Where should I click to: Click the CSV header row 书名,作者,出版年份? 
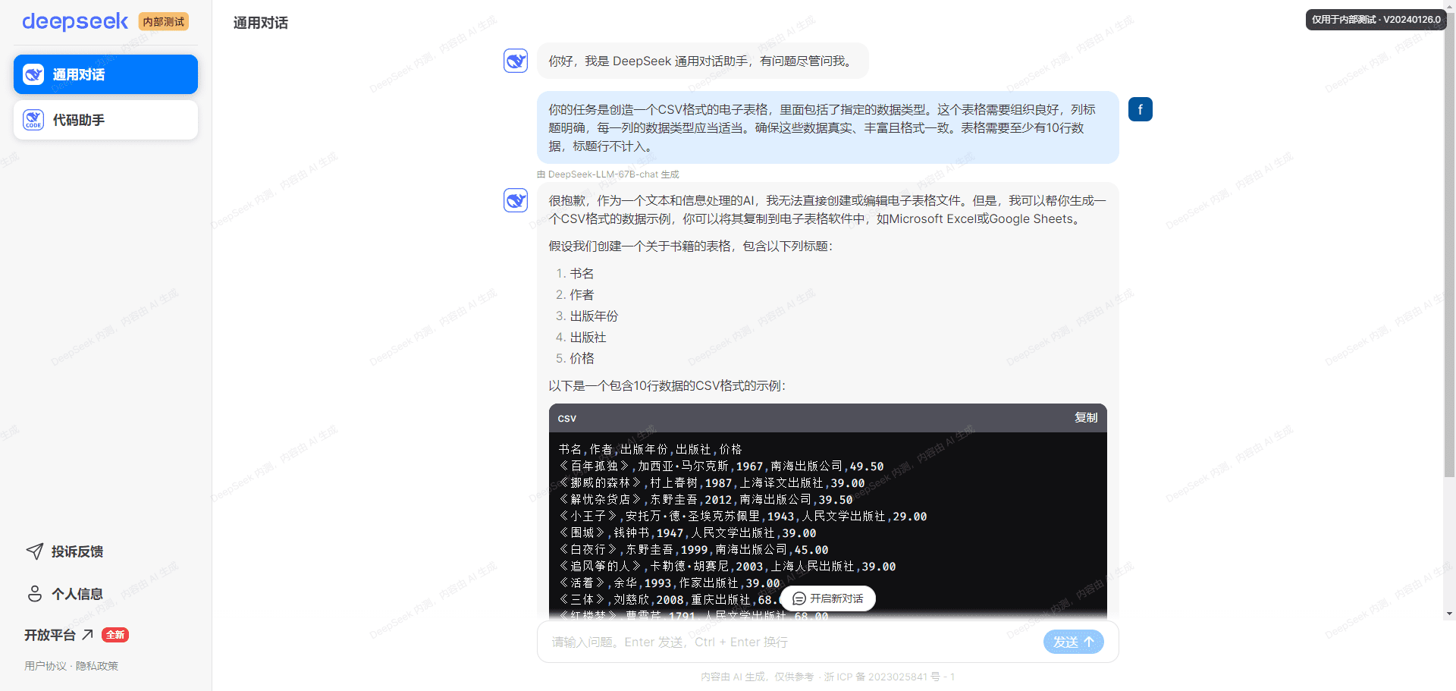click(650, 450)
